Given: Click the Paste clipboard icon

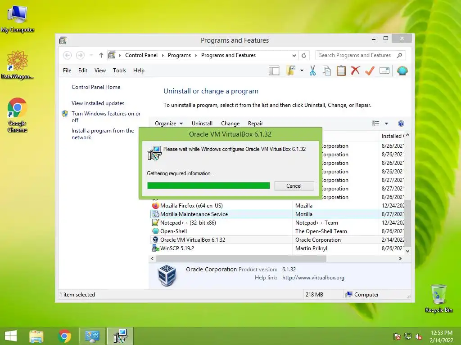Looking at the screenshot, I should click(341, 71).
